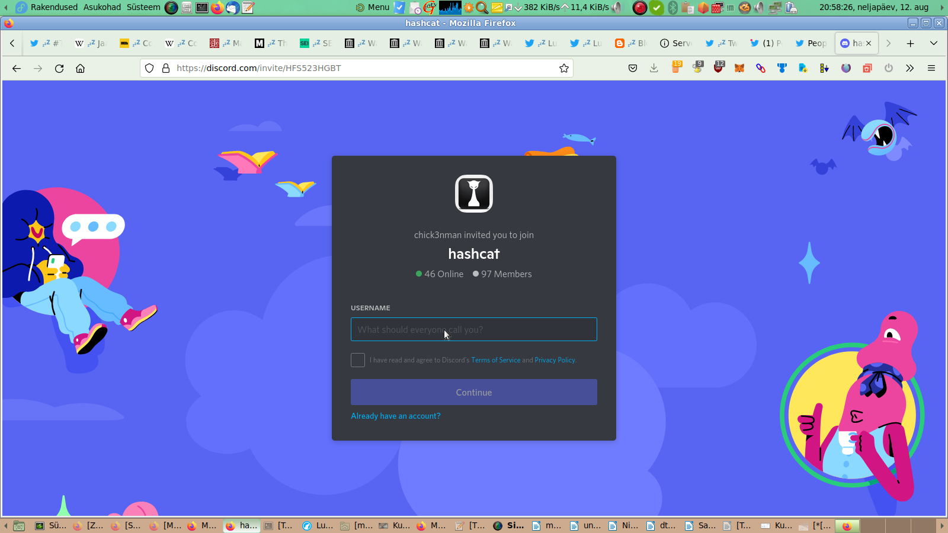Open the Firefox home page
The image size is (948, 533).
[x=81, y=68]
